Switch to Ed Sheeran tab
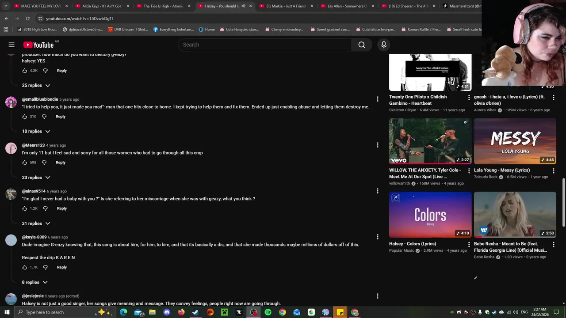The height and width of the screenshot is (318, 566). pyautogui.click(x=409, y=6)
